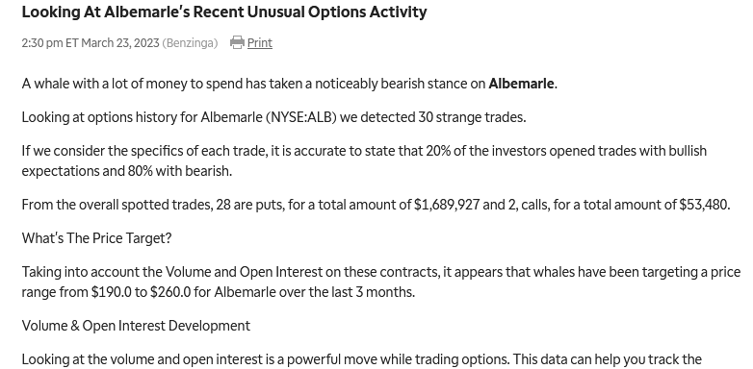Click the (Benzinga) source label
Image resolution: width=753 pixels, height=369 pixels.
(190, 43)
